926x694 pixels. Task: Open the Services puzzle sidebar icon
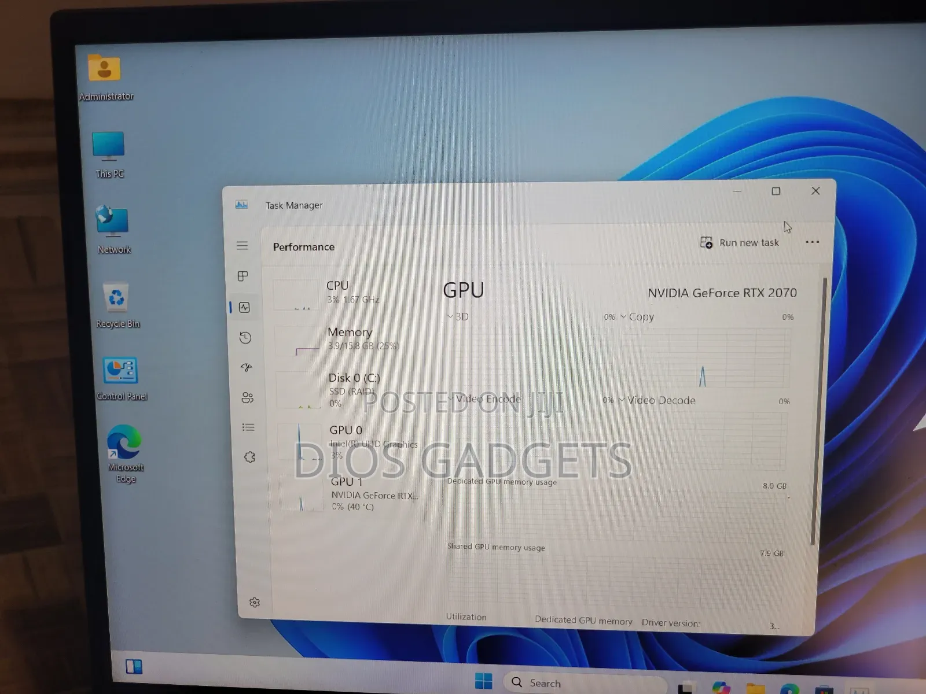point(249,457)
